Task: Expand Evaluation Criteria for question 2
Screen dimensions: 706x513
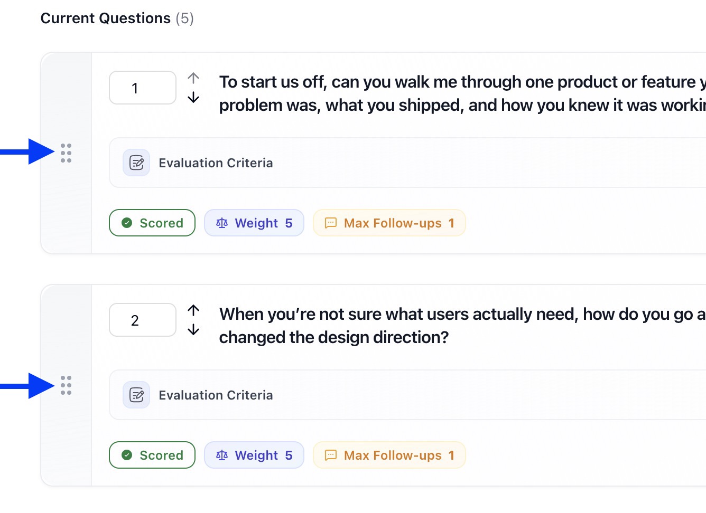Action: tap(216, 395)
